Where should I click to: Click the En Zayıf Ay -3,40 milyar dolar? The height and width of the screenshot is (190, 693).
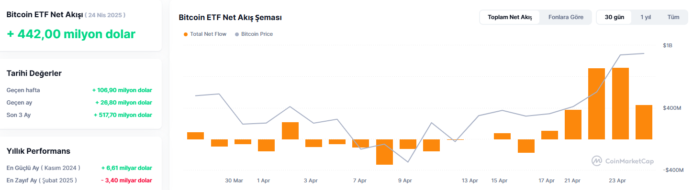click(127, 180)
